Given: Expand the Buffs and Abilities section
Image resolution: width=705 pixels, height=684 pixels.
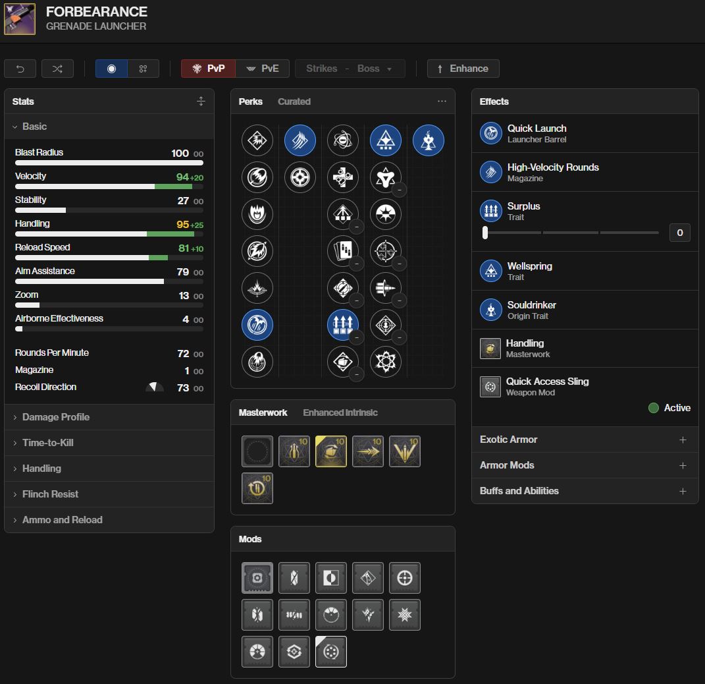Looking at the screenshot, I should point(585,491).
